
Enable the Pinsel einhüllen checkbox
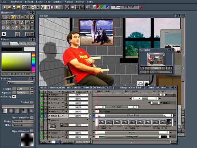pos(32,117)
